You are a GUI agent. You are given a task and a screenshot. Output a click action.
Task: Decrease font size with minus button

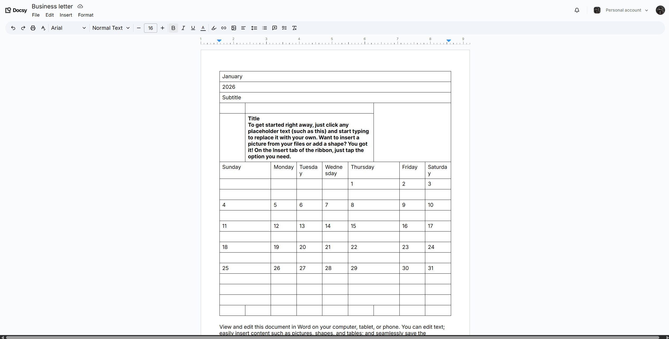point(139,28)
